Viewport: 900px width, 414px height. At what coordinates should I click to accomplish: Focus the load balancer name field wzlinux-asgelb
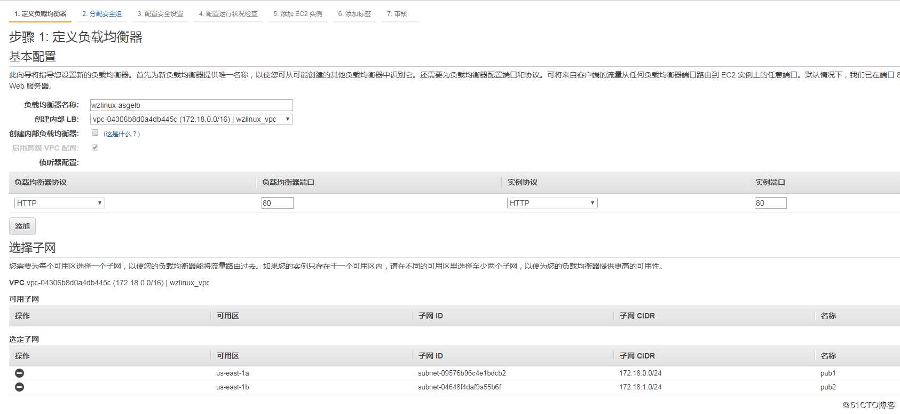192,105
